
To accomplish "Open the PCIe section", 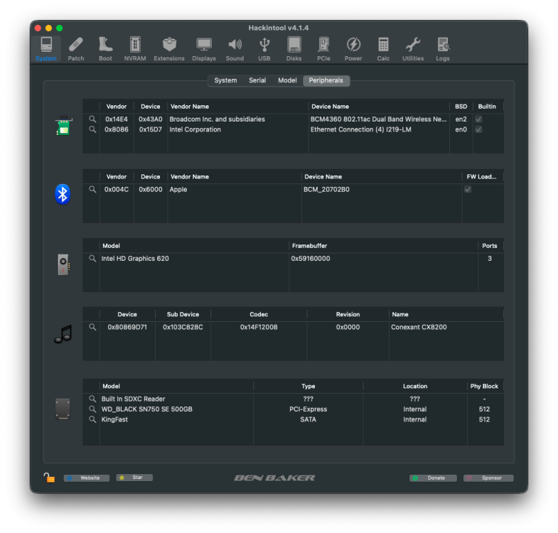I will (323, 49).
